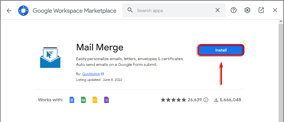Close the Marketplace dialog

coord(275,10)
